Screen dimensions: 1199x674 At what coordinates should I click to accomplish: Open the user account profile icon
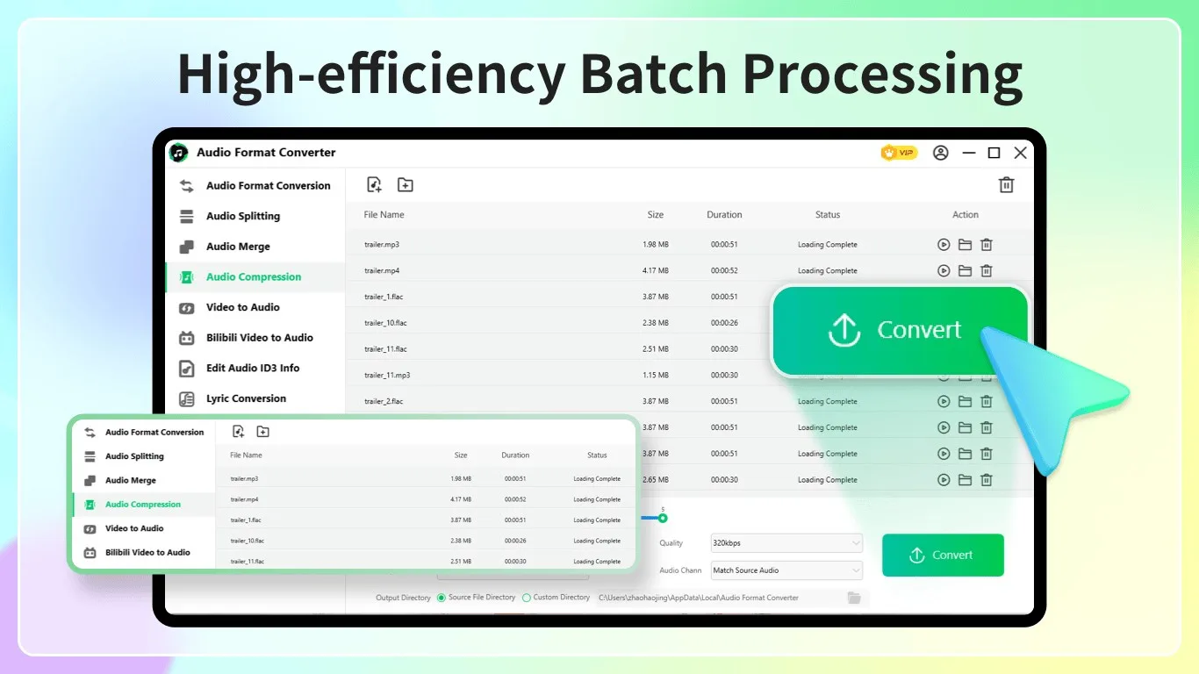pyautogui.click(x=941, y=153)
